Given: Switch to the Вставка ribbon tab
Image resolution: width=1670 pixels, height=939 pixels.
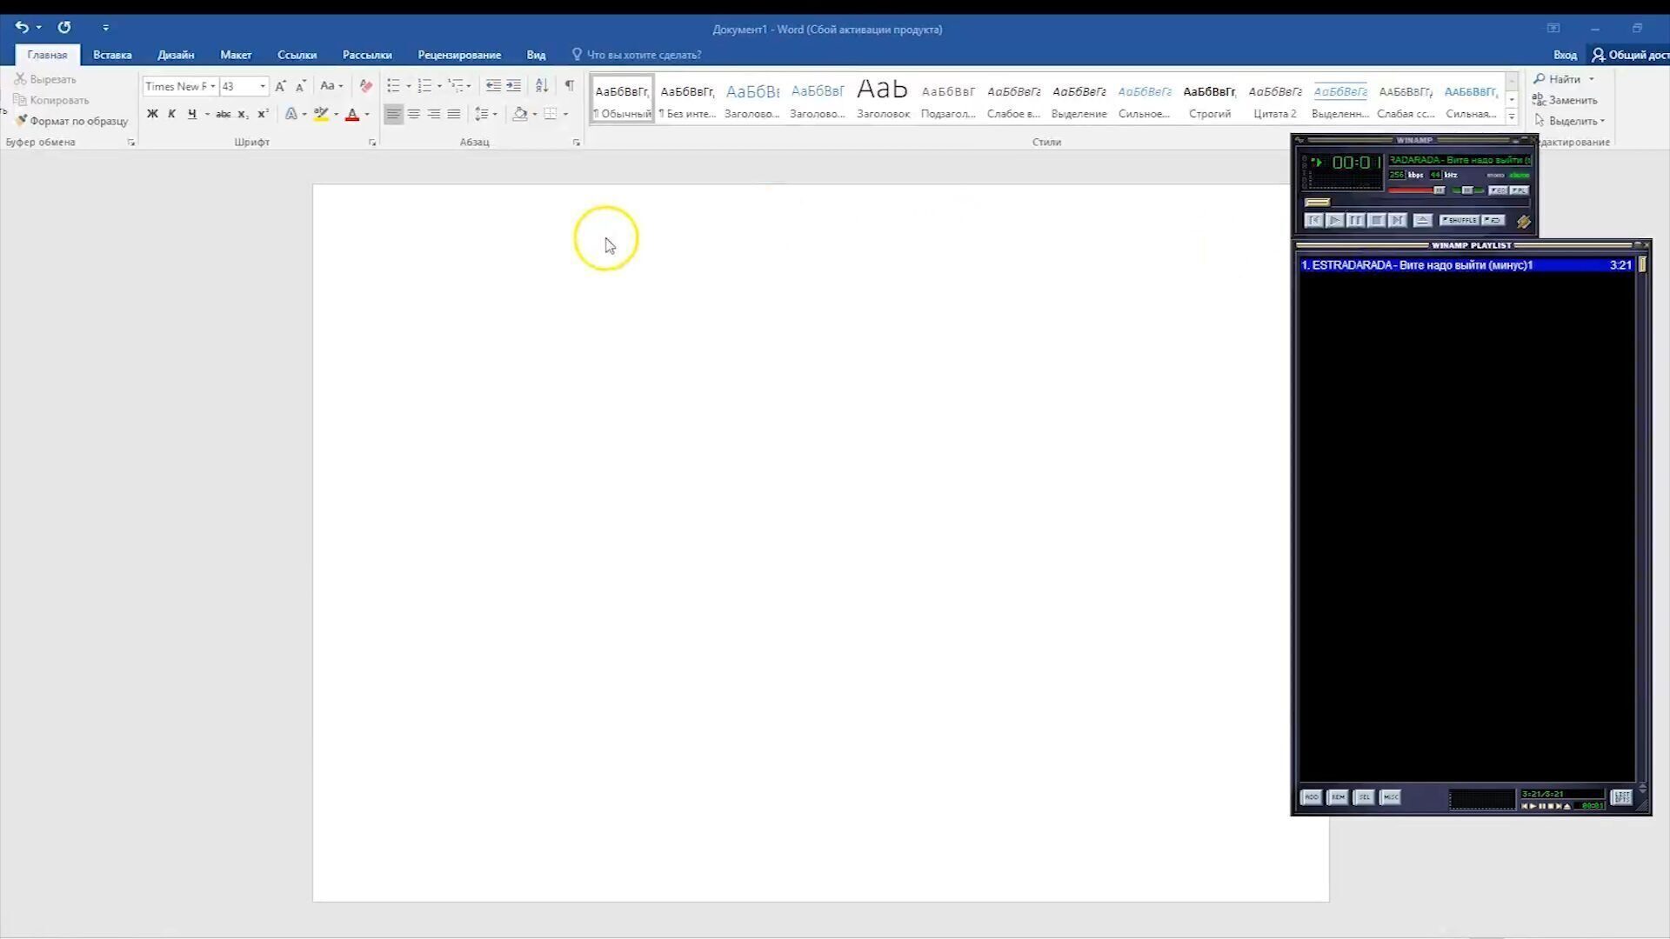Looking at the screenshot, I should tap(112, 55).
